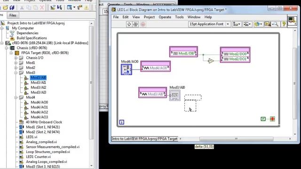
Task: Open the Tools menu in the LED1.vi window
Action: [x=179, y=17]
